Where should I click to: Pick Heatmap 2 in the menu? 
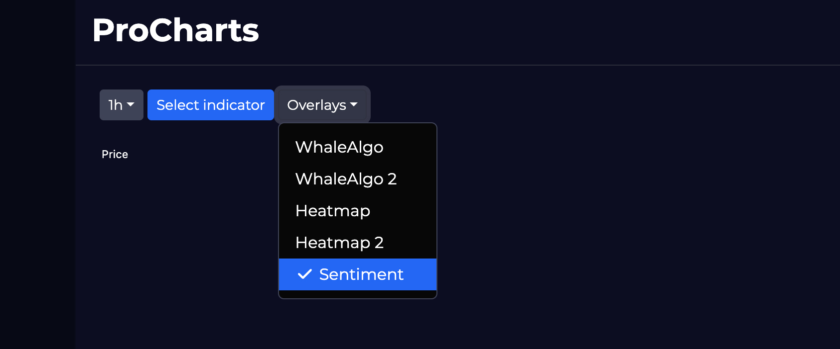tap(339, 243)
